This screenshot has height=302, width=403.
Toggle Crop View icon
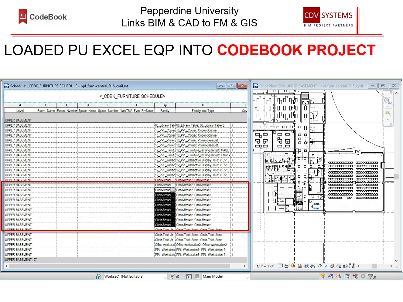click(x=306, y=266)
